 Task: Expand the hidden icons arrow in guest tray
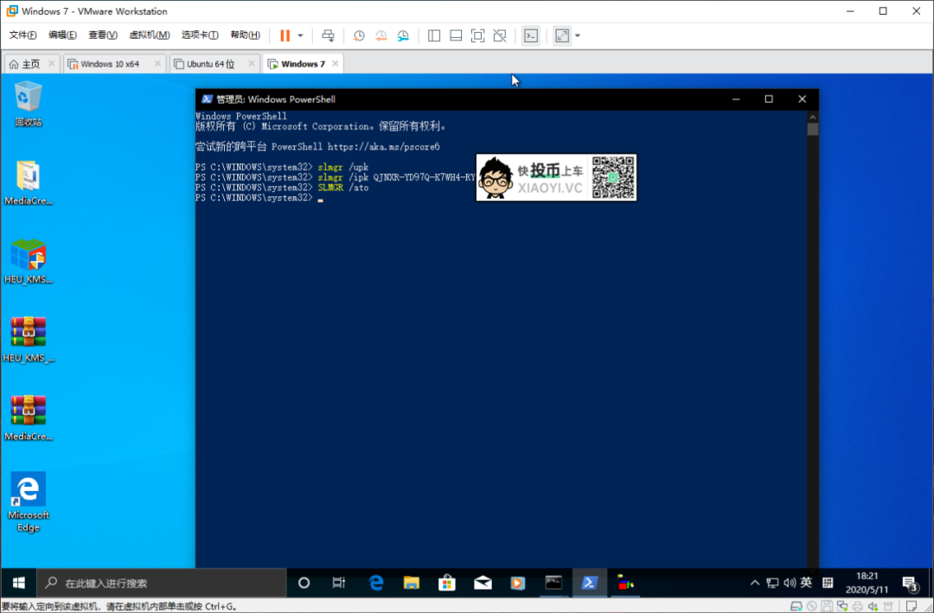(x=755, y=583)
